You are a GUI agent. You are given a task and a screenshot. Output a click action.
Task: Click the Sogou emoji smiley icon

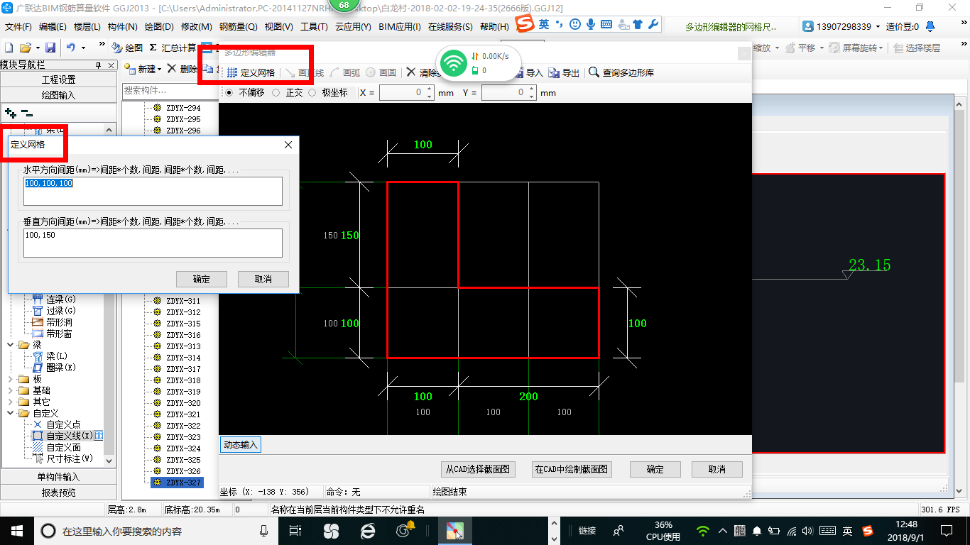(x=574, y=25)
